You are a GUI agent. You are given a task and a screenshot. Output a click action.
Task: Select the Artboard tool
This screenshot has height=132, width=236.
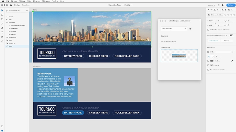tap(2, 37)
